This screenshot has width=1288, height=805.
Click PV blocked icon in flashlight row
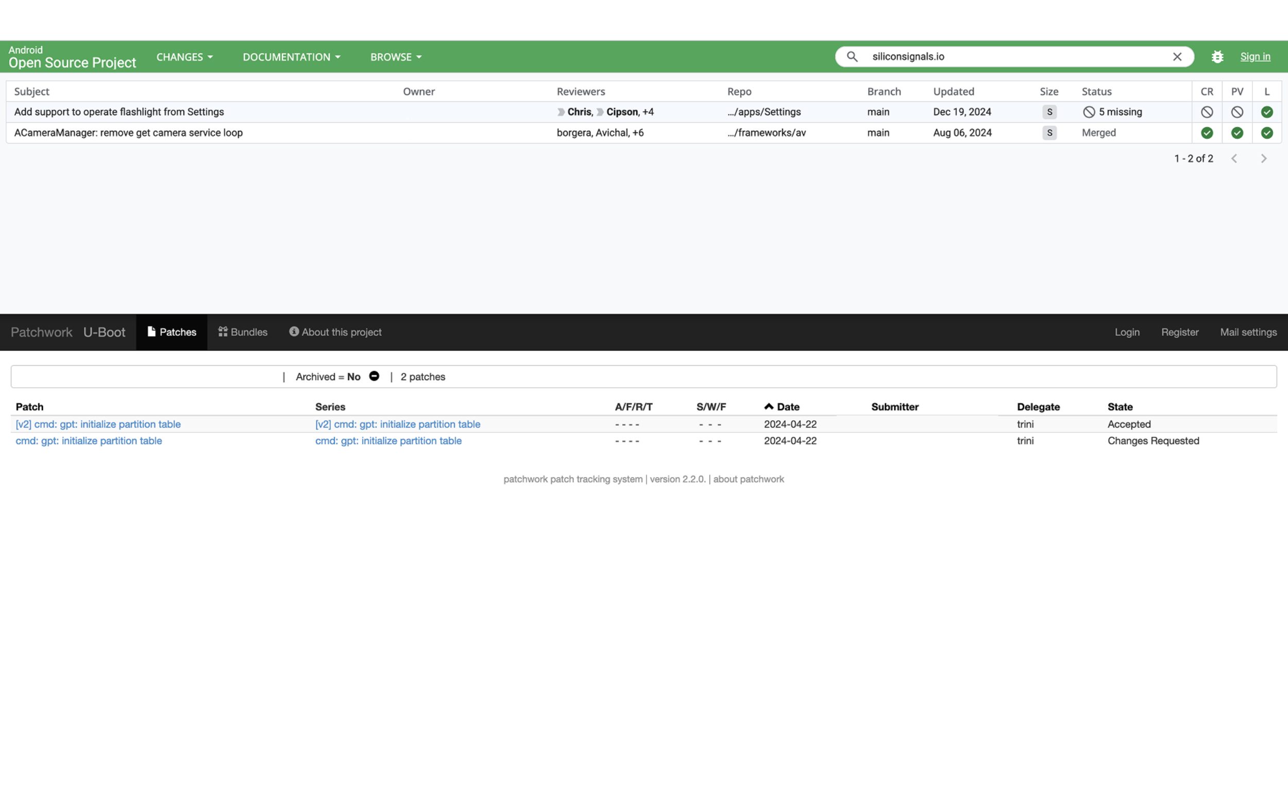(x=1237, y=112)
